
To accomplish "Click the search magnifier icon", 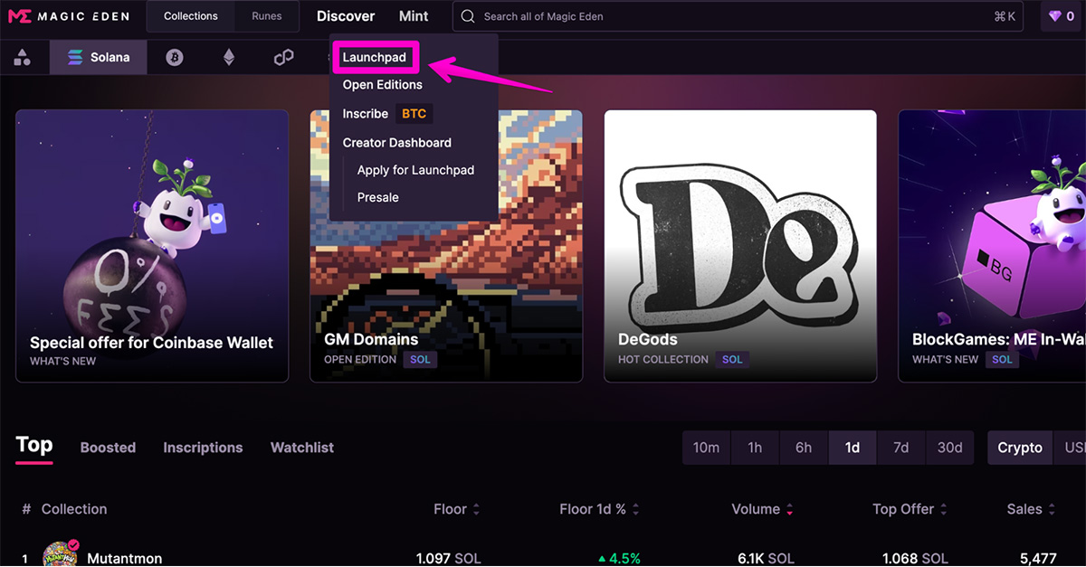I will tap(468, 16).
